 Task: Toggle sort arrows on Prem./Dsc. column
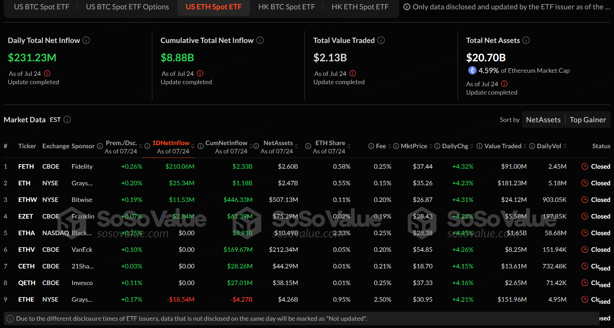pos(141,146)
